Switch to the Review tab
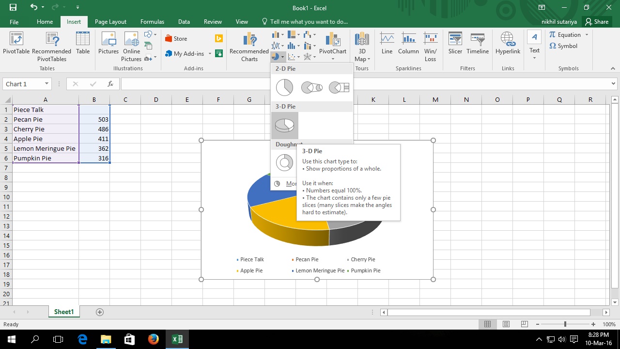Image resolution: width=620 pixels, height=349 pixels. coord(213,22)
